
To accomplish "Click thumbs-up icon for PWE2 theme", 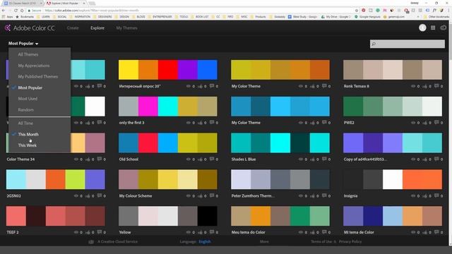I will pyautogui.click(x=425, y=123).
